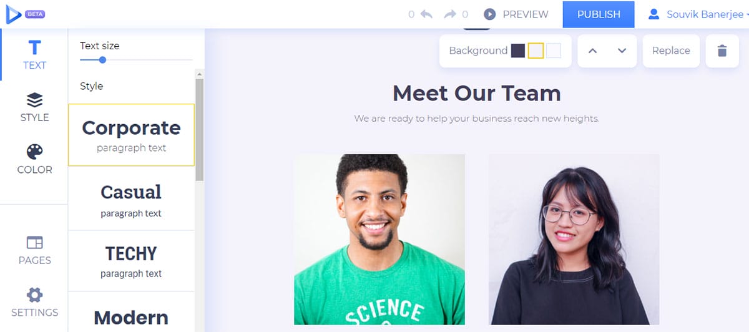The height and width of the screenshot is (332, 749).
Task: Click the redo arrow icon
Action: pos(451,14)
